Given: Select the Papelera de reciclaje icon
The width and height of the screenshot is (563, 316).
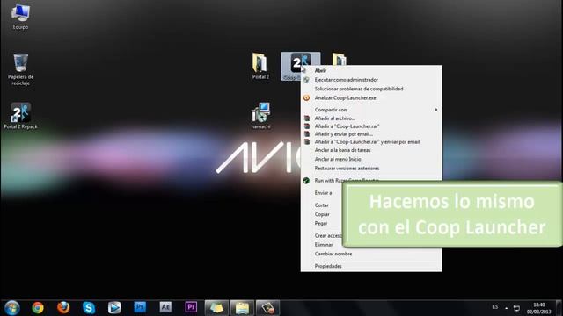Looking at the screenshot, I should (20, 69).
